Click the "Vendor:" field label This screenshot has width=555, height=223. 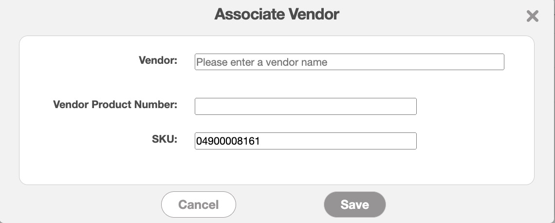point(158,61)
